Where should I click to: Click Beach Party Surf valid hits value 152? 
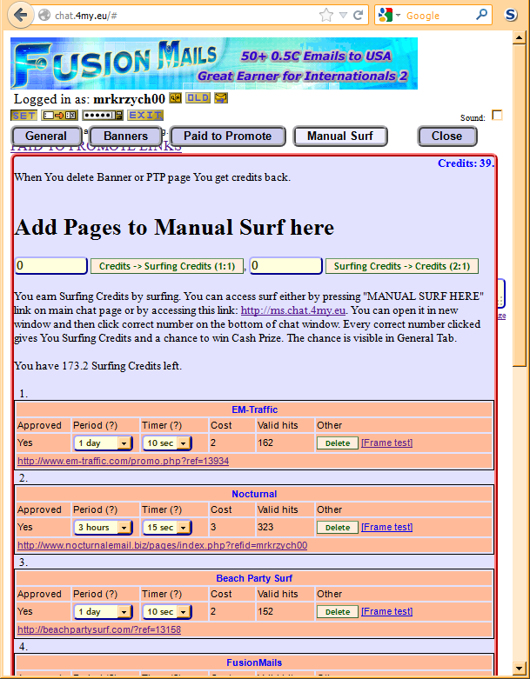coord(265,612)
